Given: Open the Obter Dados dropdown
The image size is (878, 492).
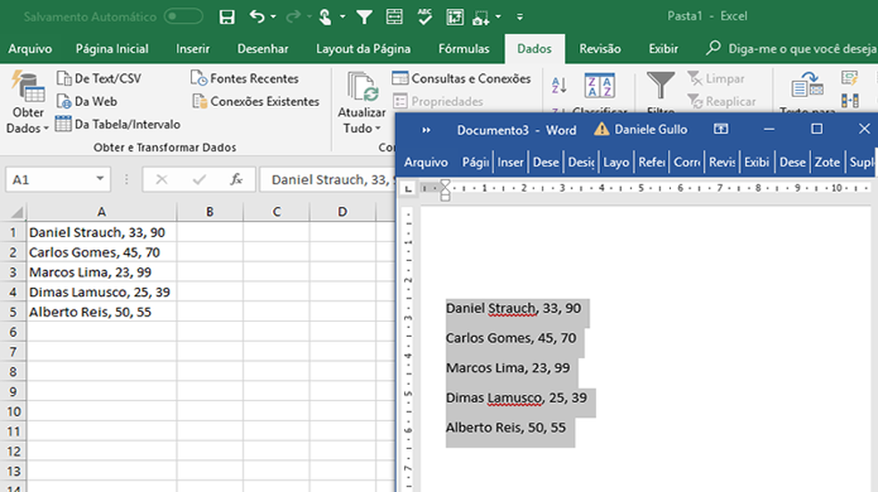Looking at the screenshot, I should [x=28, y=119].
